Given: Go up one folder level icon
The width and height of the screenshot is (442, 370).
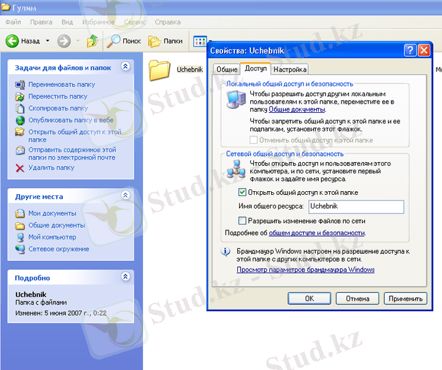Looking at the screenshot, I should [x=92, y=41].
